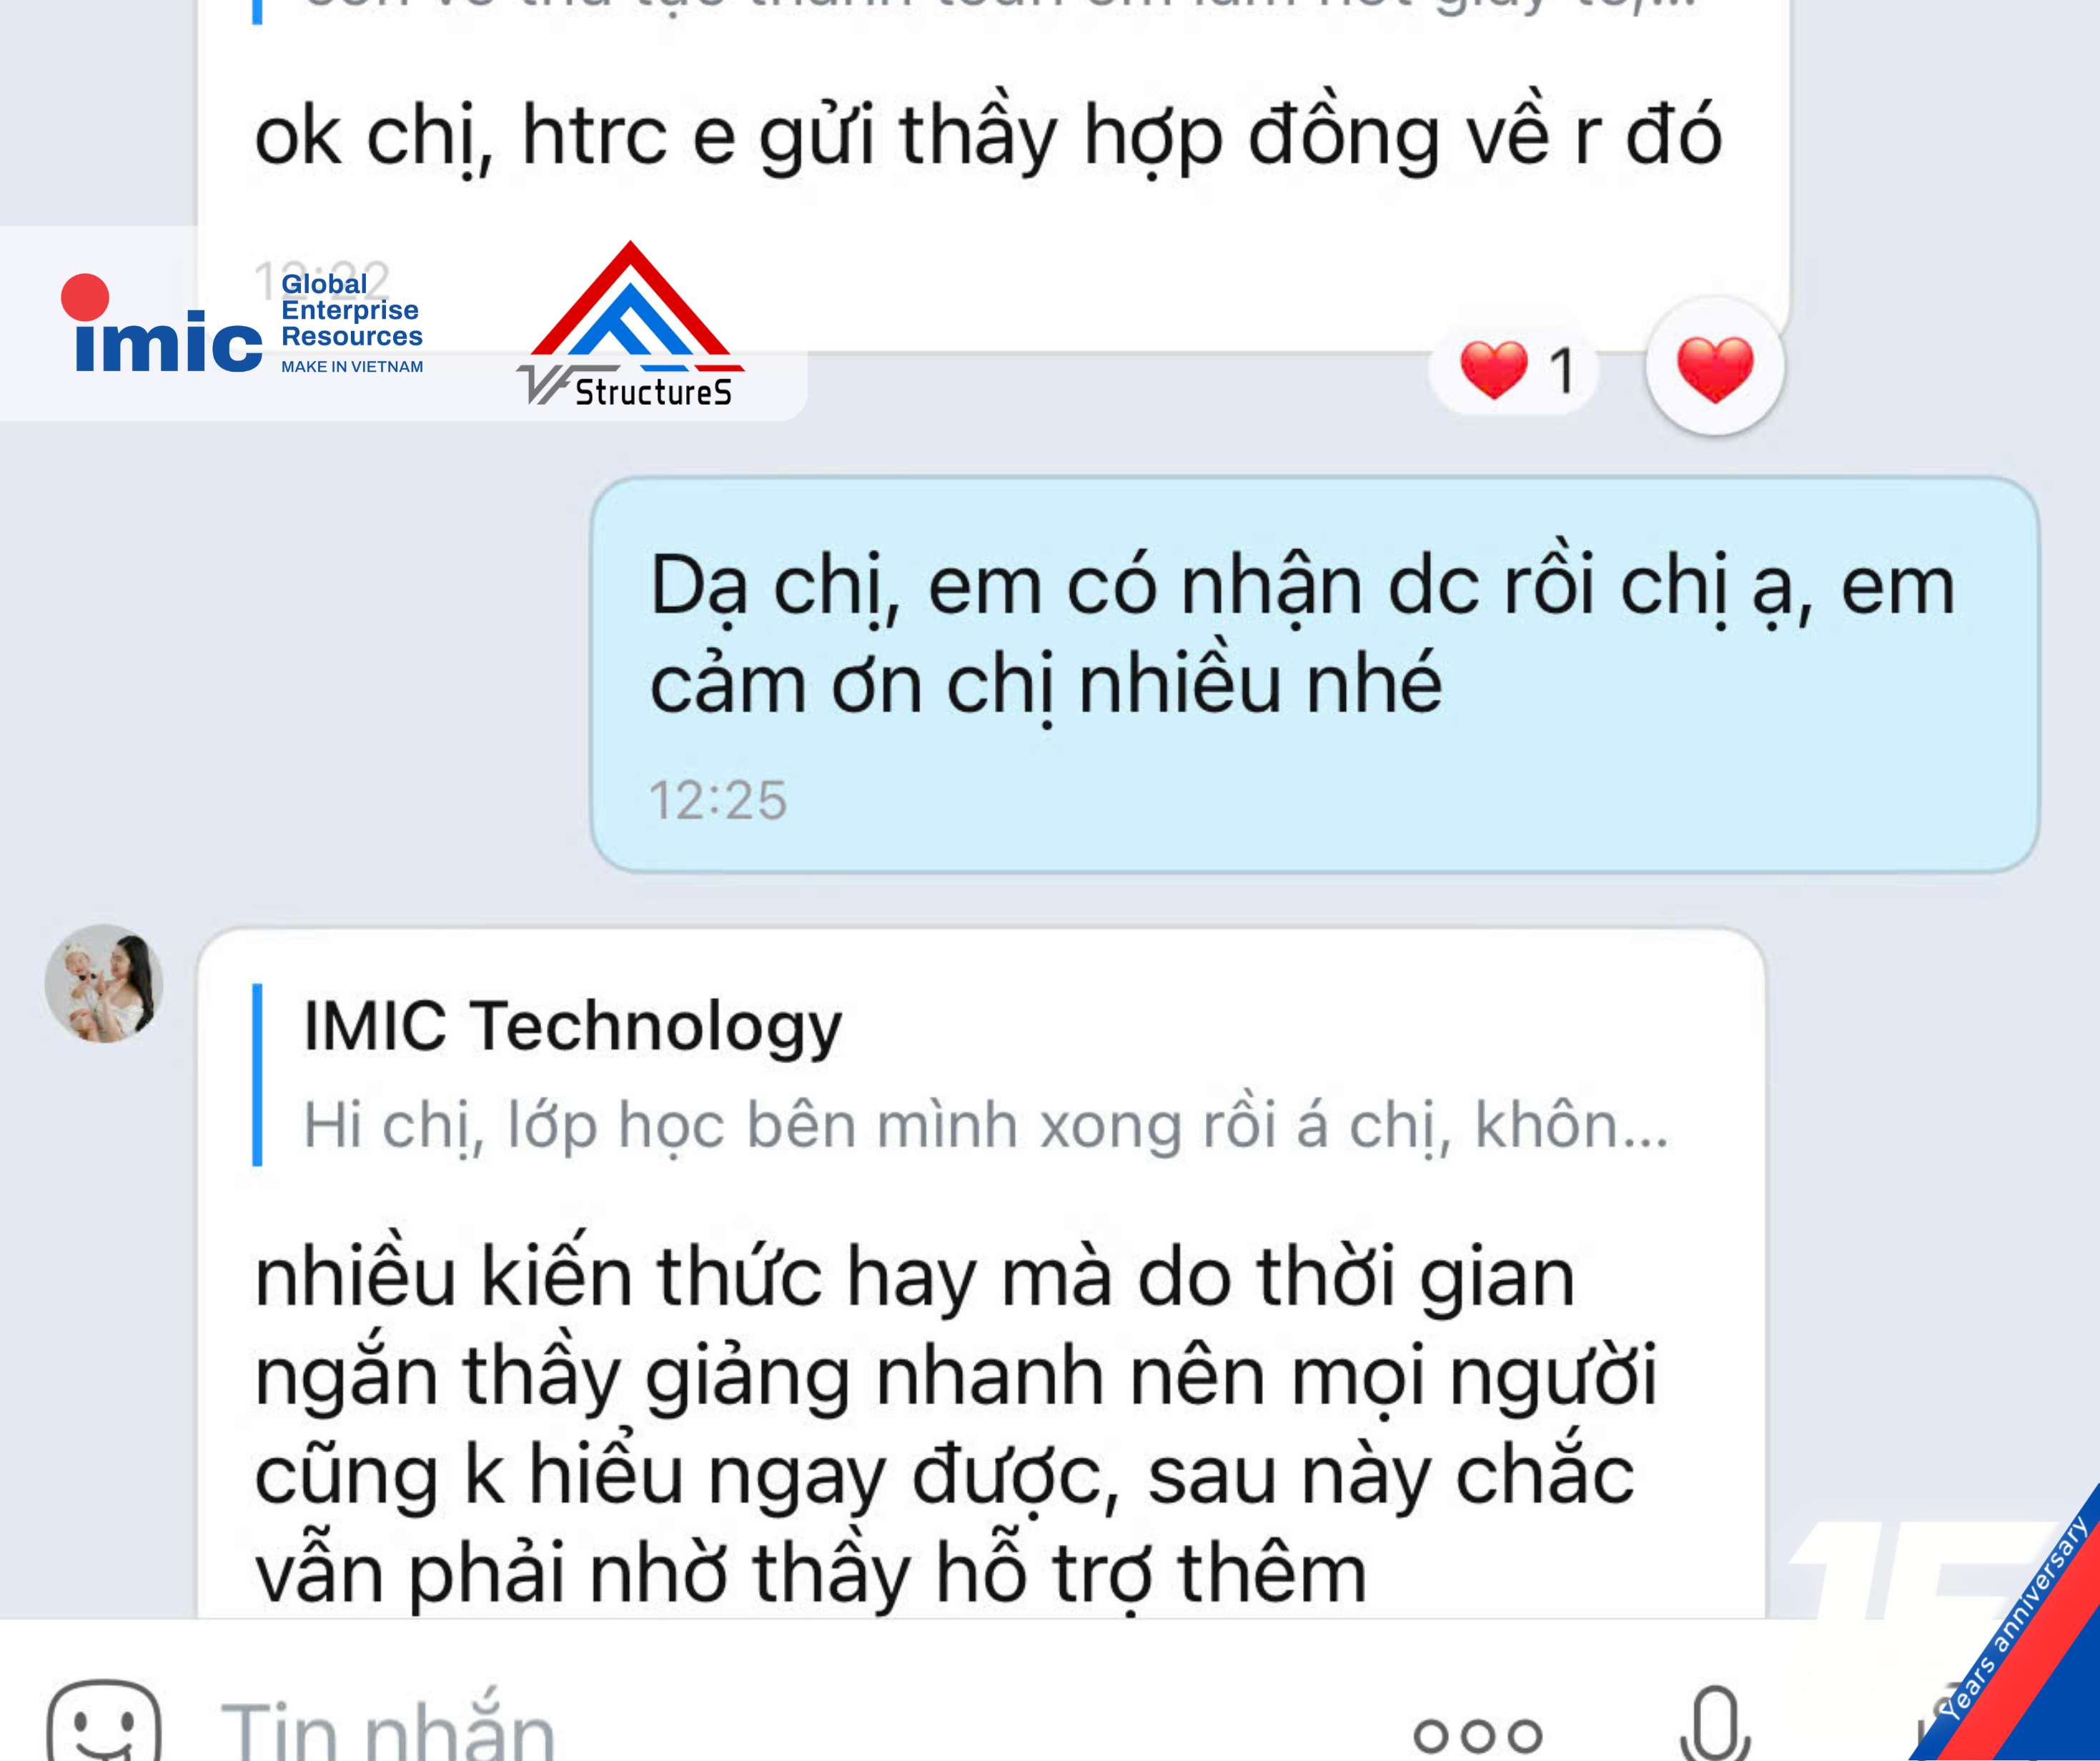The height and width of the screenshot is (1761, 2100).
Task: Open the three-dots more options
Action: [x=1477, y=1735]
